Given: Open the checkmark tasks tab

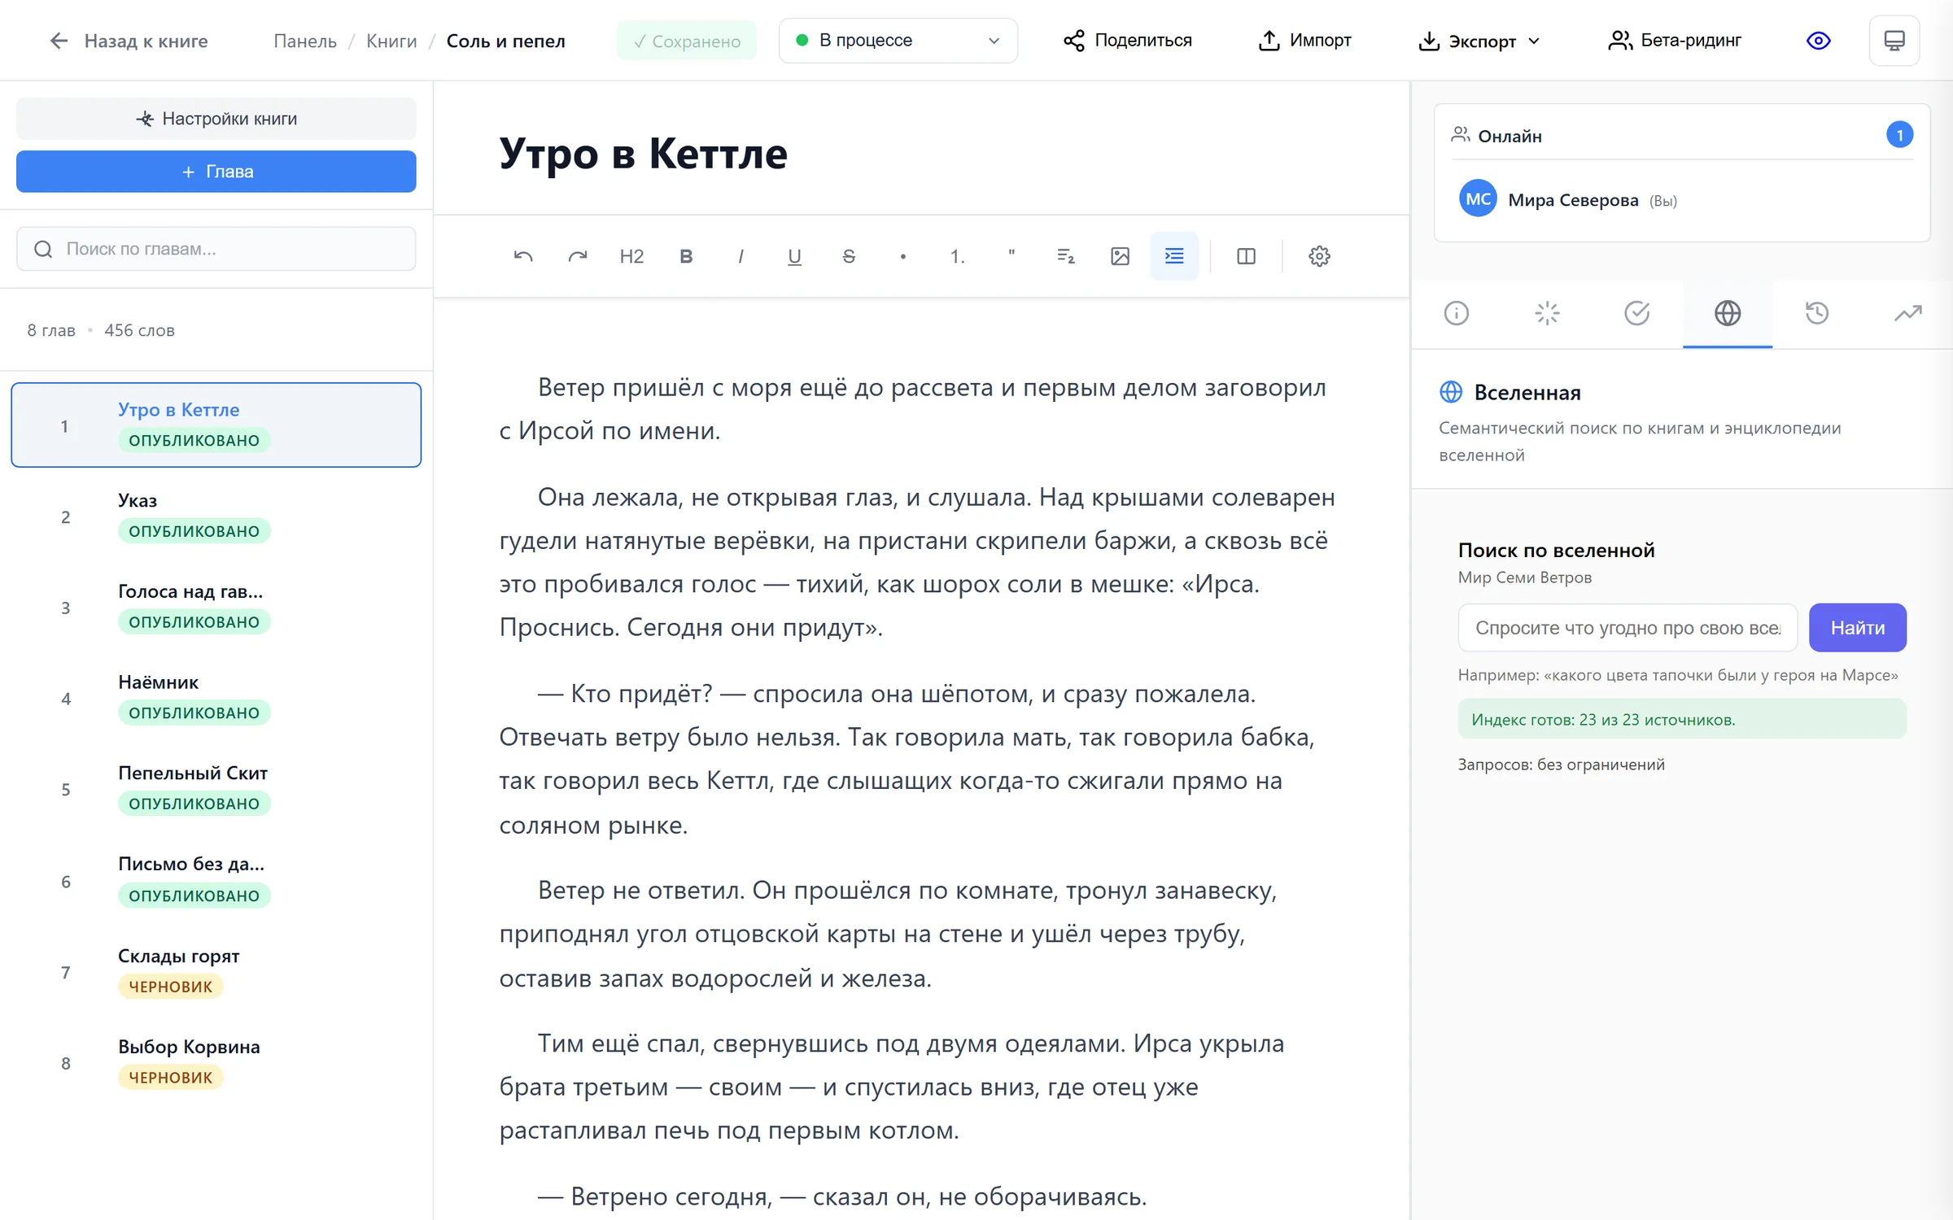Looking at the screenshot, I should (x=1637, y=313).
